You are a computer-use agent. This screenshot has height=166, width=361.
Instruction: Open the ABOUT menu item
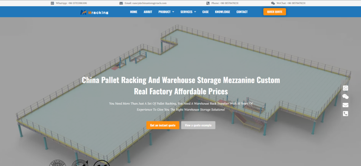coord(148,12)
